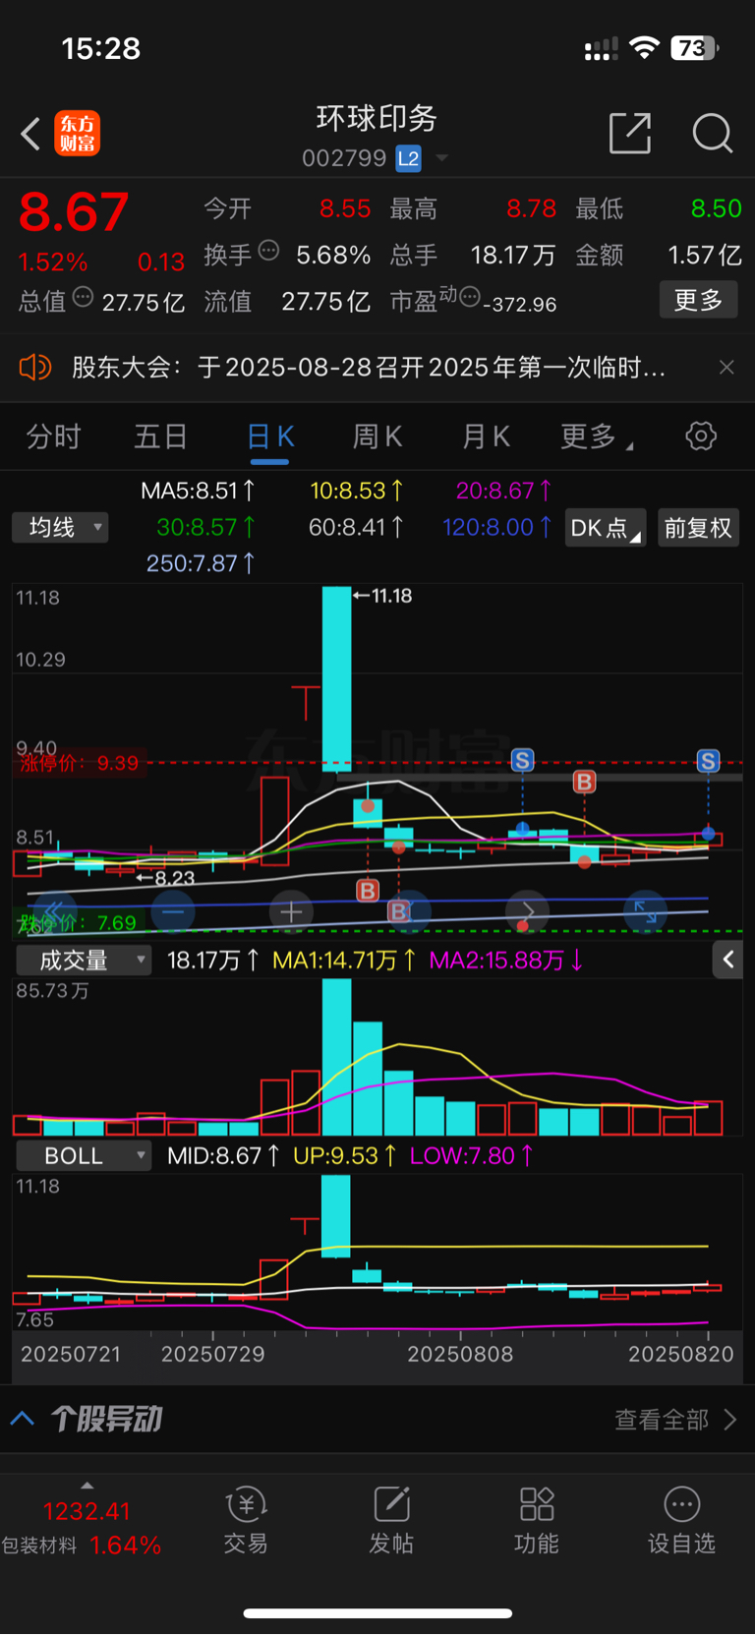Switch to 五日 tab
The width and height of the screenshot is (755, 1635).
click(160, 437)
